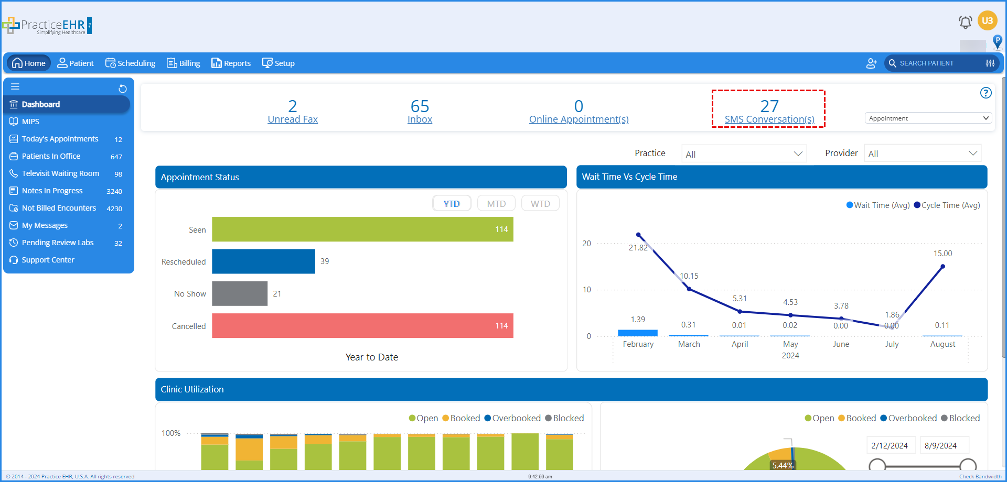
Task: Click the February wait time bar
Action: (x=638, y=333)
